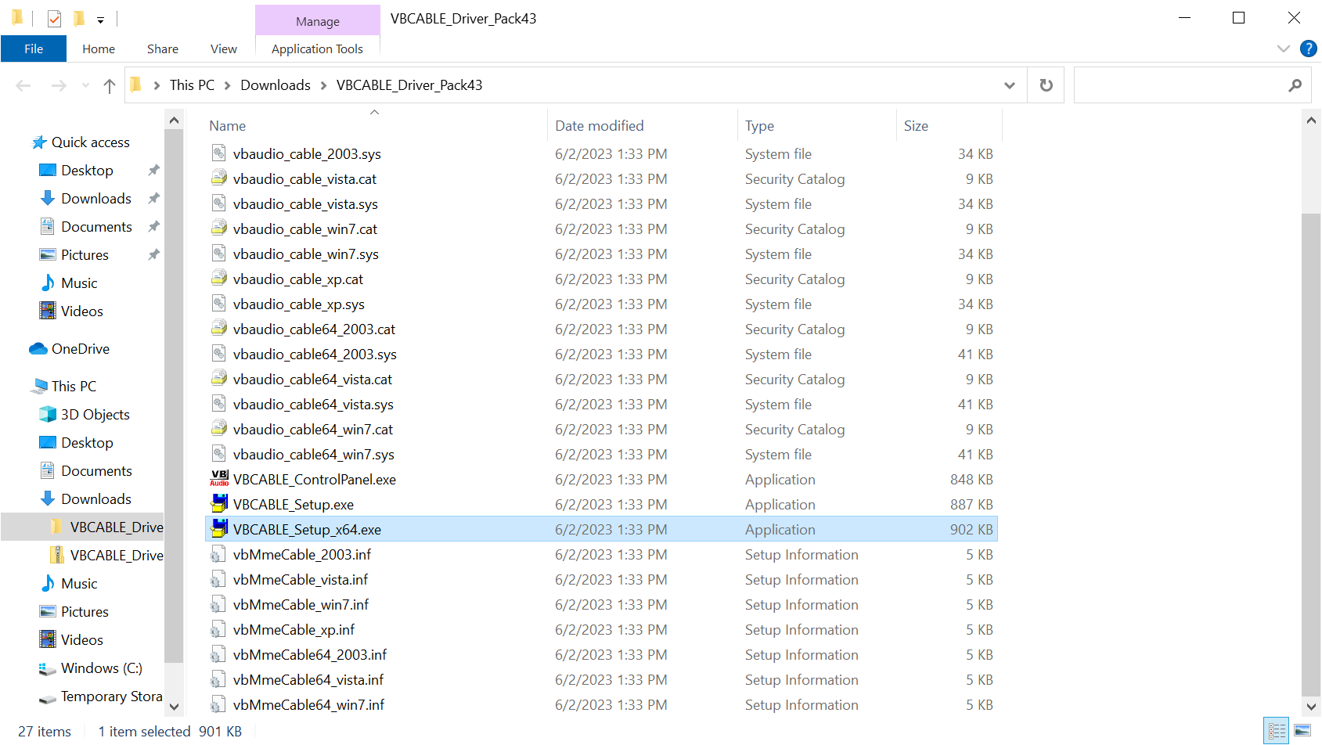Screen dimensions: 1322x745
Task: Click the VBCABLE_Setup.exe installer icon
Action: tap(219, 504)
